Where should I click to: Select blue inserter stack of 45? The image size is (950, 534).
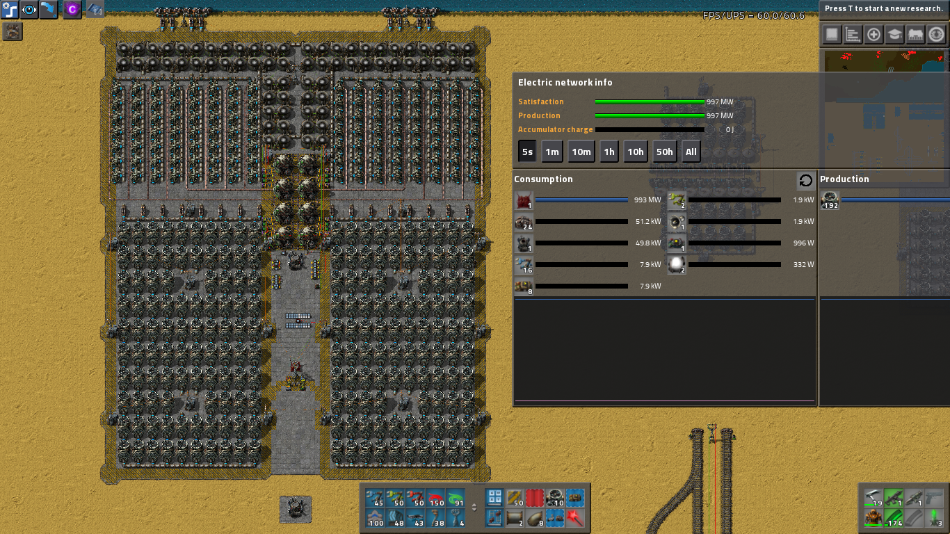tap(376, 498)
